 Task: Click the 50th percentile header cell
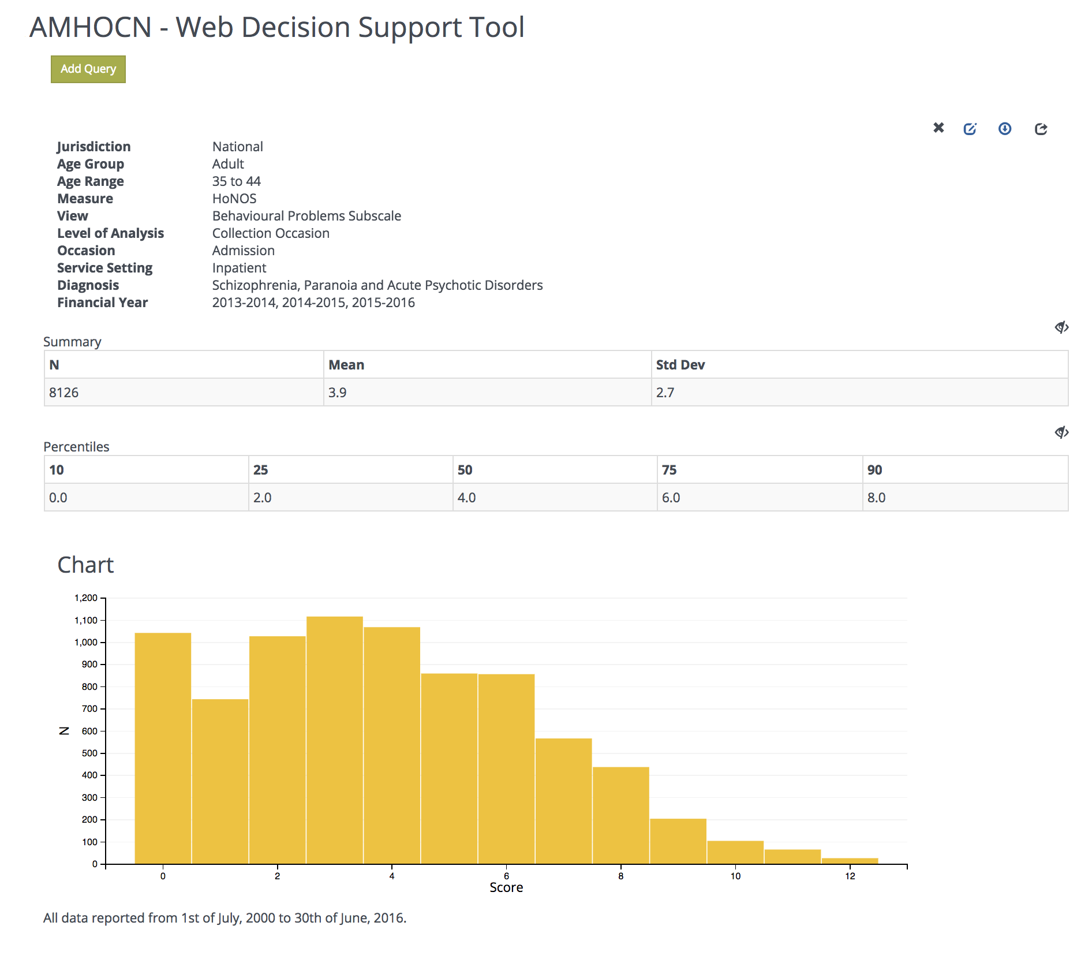464,469
